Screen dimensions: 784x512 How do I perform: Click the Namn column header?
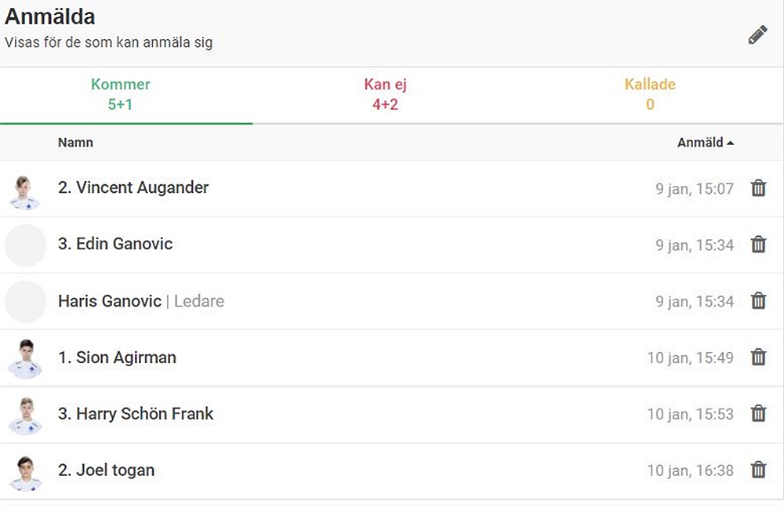coord(75,143)
